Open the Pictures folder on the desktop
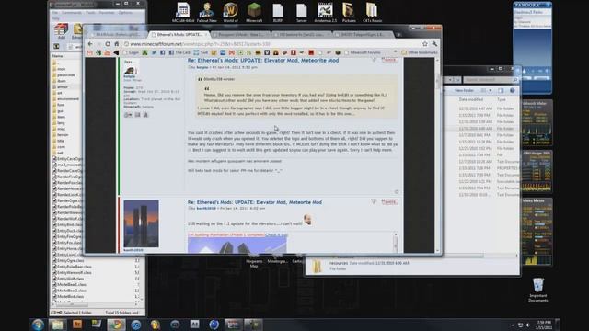Screen dimensions: 589x331 (x=349, y=12)
